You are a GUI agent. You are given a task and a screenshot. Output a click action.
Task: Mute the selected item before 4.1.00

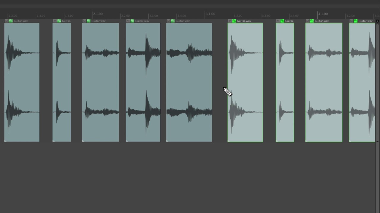point(308,21)
